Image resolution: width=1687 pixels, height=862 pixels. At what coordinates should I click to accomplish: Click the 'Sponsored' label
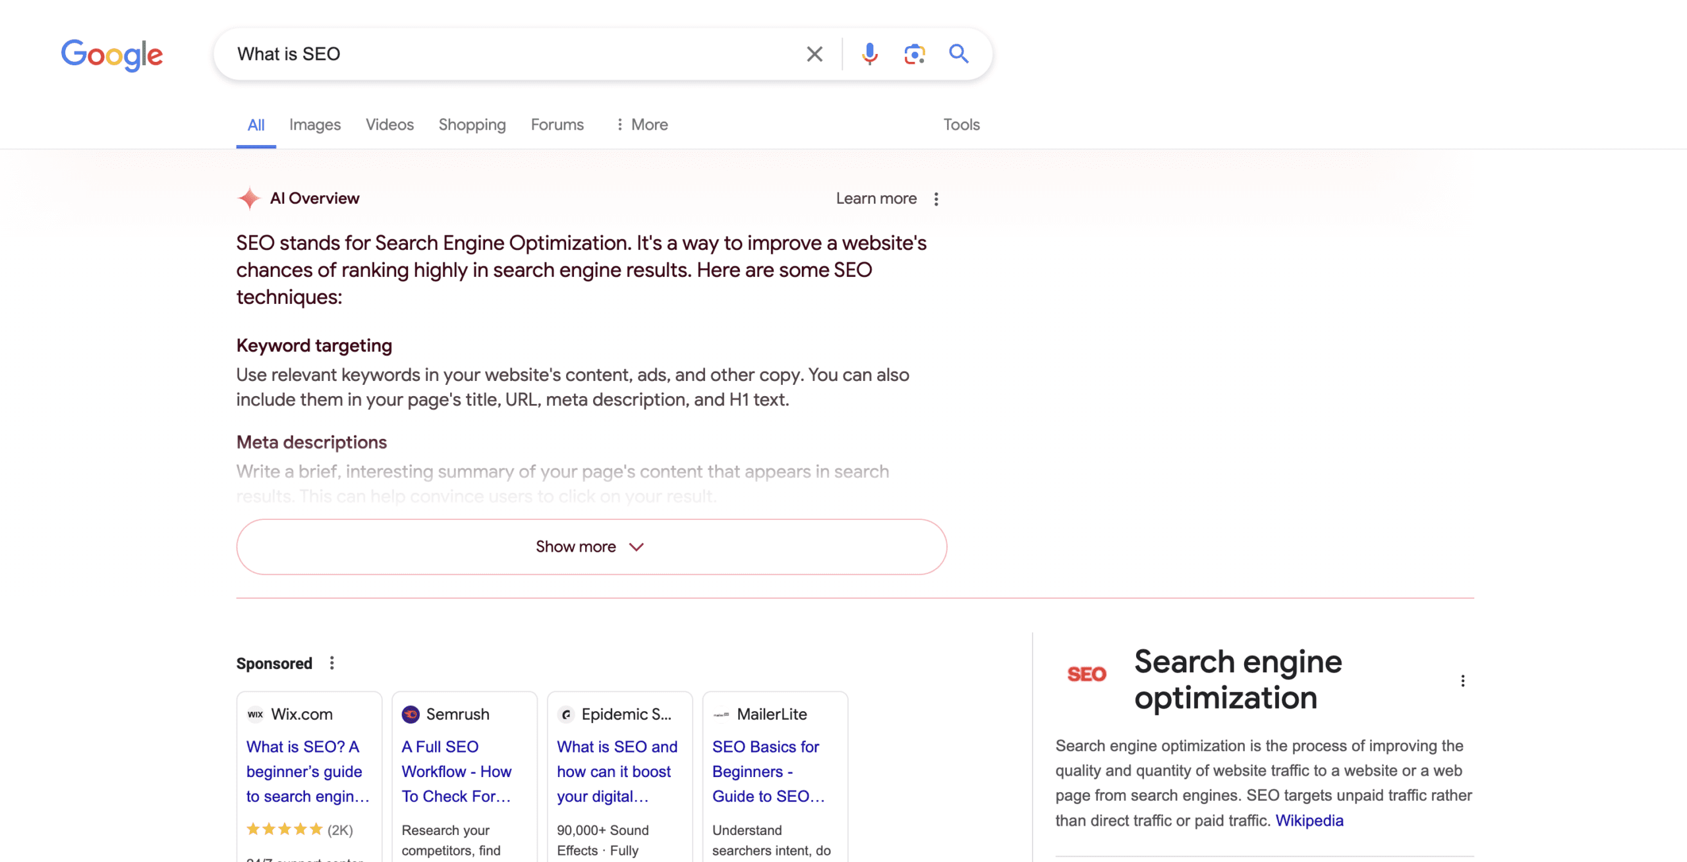274,664
